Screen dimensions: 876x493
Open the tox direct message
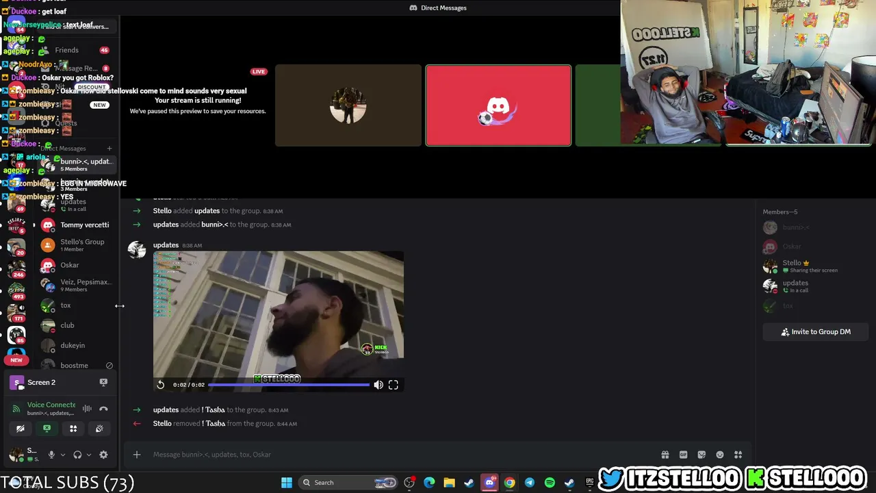pos(75,305)
